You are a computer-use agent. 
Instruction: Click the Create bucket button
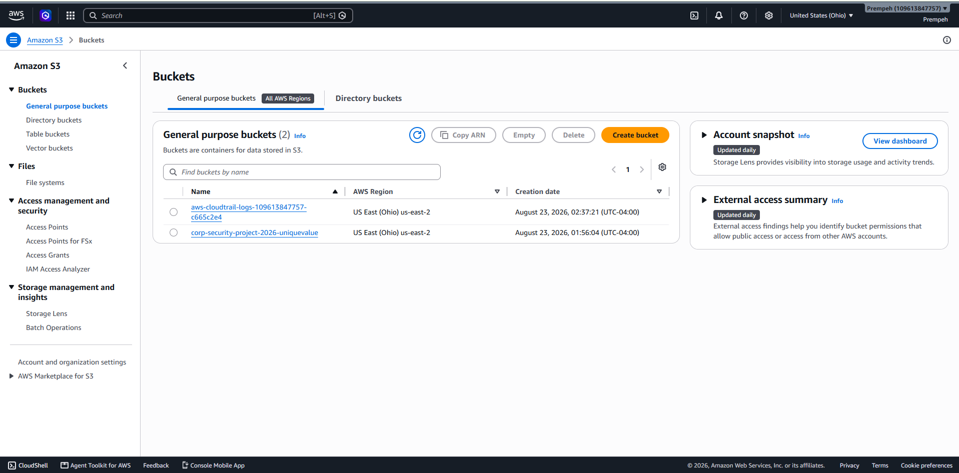(635, 135)
